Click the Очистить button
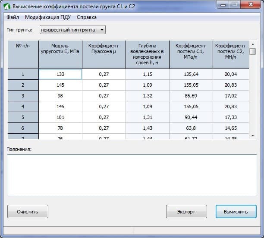Viewport: 264px width, 238px height. tap(28, 211)
